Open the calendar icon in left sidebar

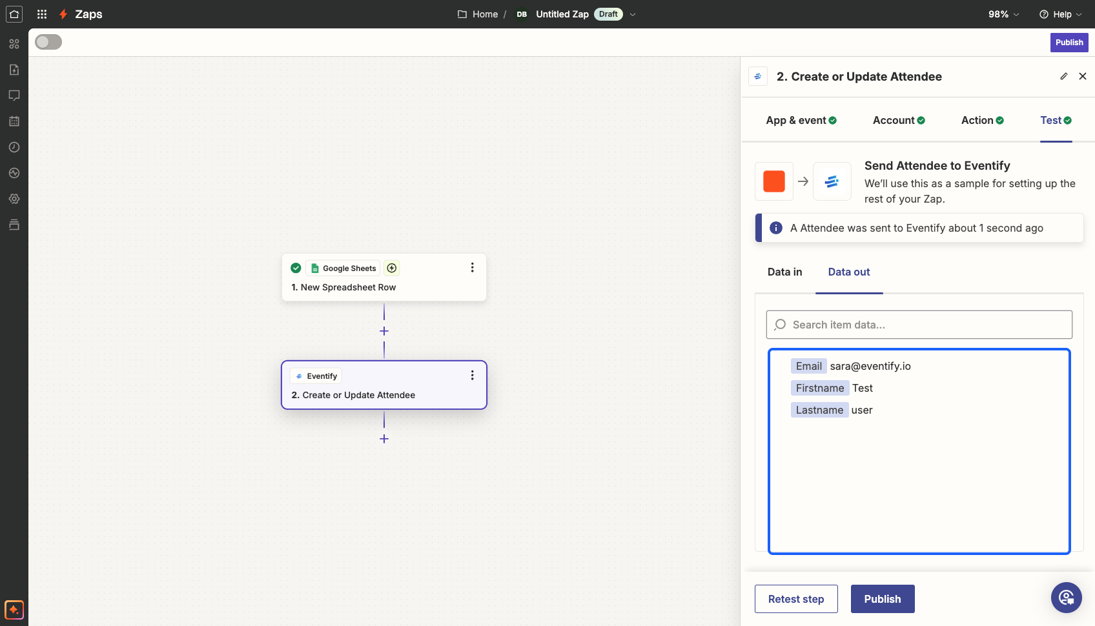click(x=14, y=121)
